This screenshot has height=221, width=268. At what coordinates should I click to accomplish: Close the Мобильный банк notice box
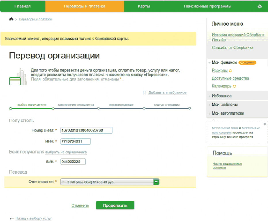pos(265,124)
